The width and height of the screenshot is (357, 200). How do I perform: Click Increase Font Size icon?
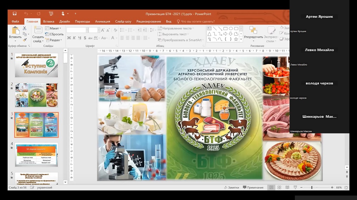(103, 30)
